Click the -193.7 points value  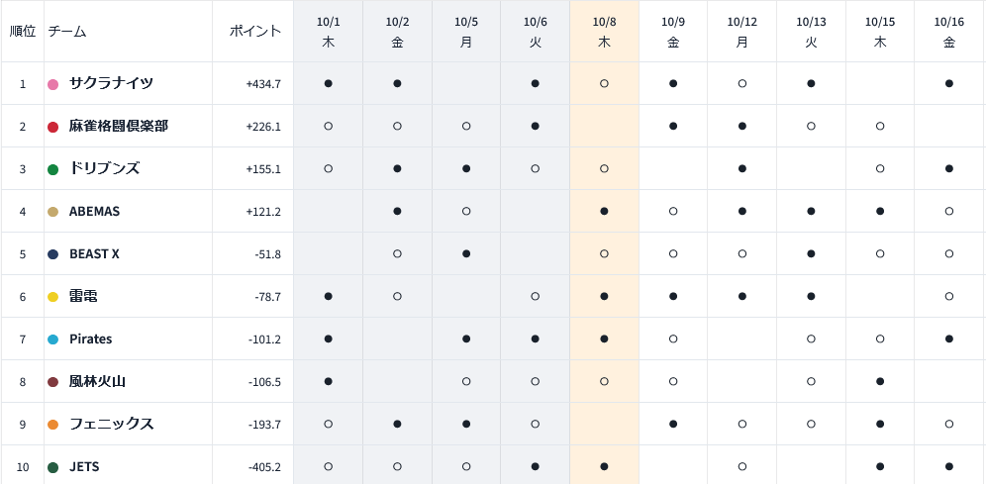(x=264, y=425)
